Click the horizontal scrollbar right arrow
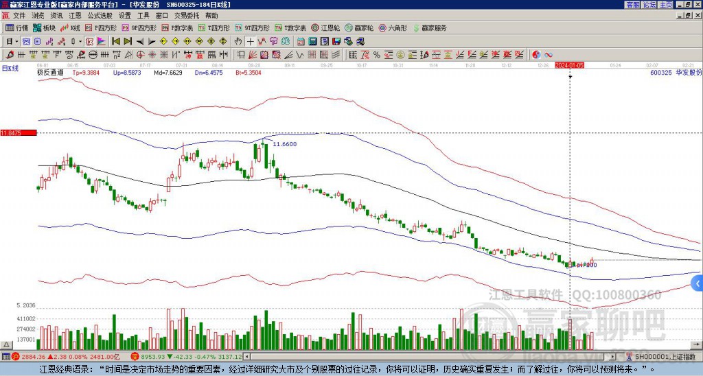 (x=613, y=357)
